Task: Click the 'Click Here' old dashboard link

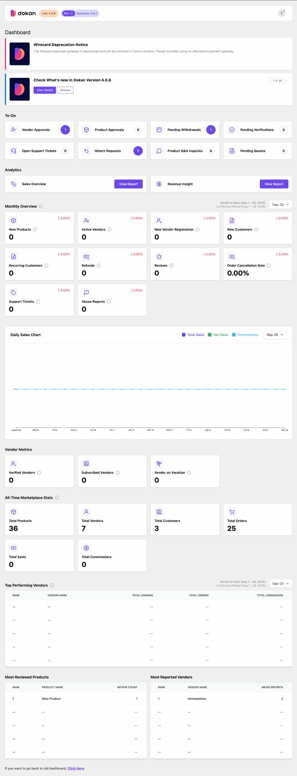Action: (x=76, y=768)
